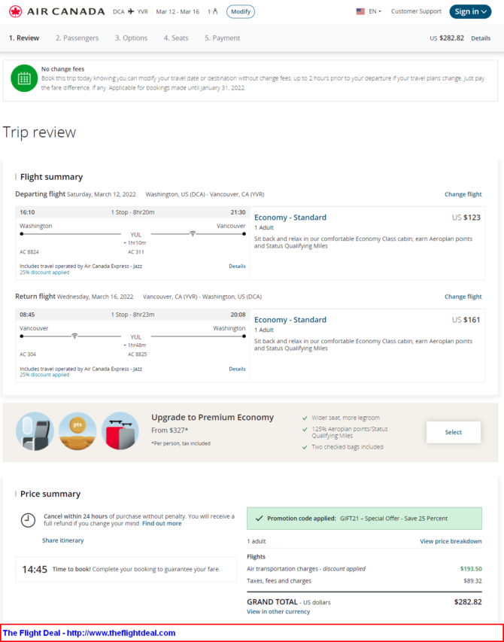Viewport: 504px width, 642px height.
Task: Click Select to upgrade to Premium Economy
Action: pos(454,432)
